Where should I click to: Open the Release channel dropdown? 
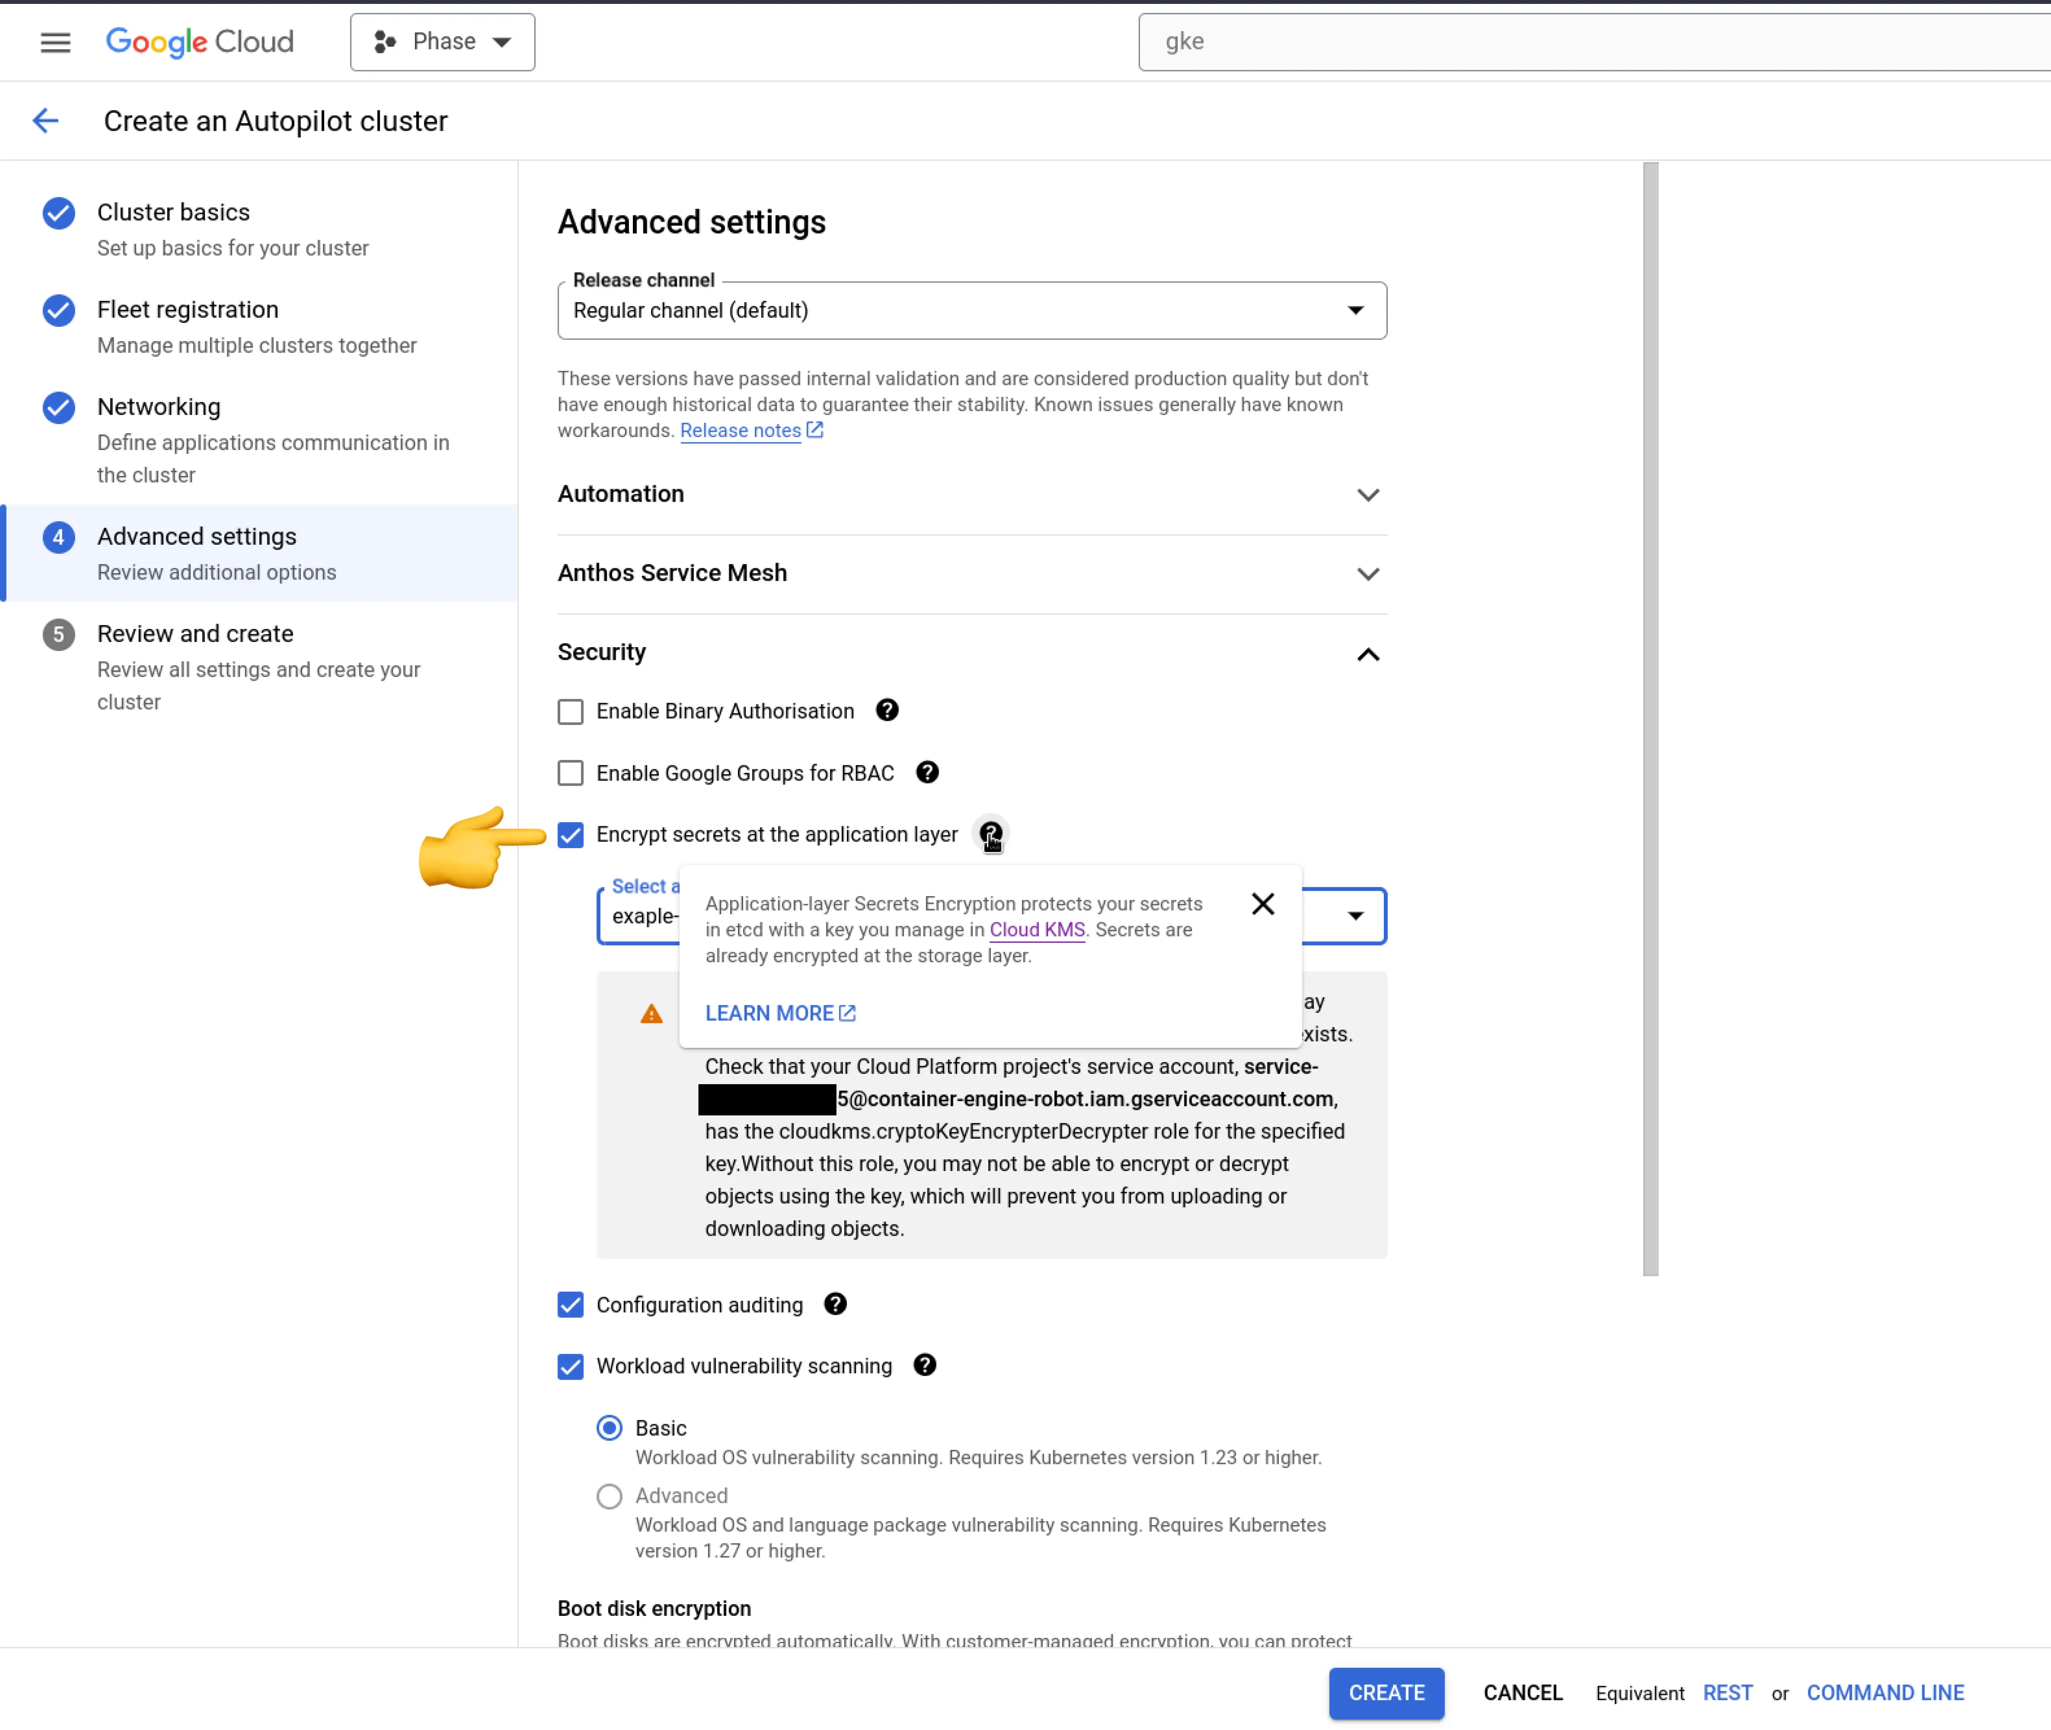[x=971, y=311]
